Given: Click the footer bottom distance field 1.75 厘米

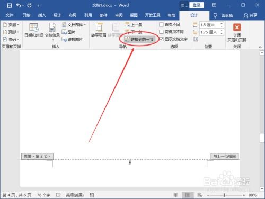Looking at the screenshot, I should click(x=210, y=32).
